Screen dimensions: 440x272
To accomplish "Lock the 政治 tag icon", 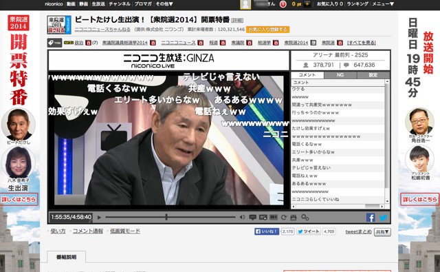I will pyautogui.click(x=88, y=43).
